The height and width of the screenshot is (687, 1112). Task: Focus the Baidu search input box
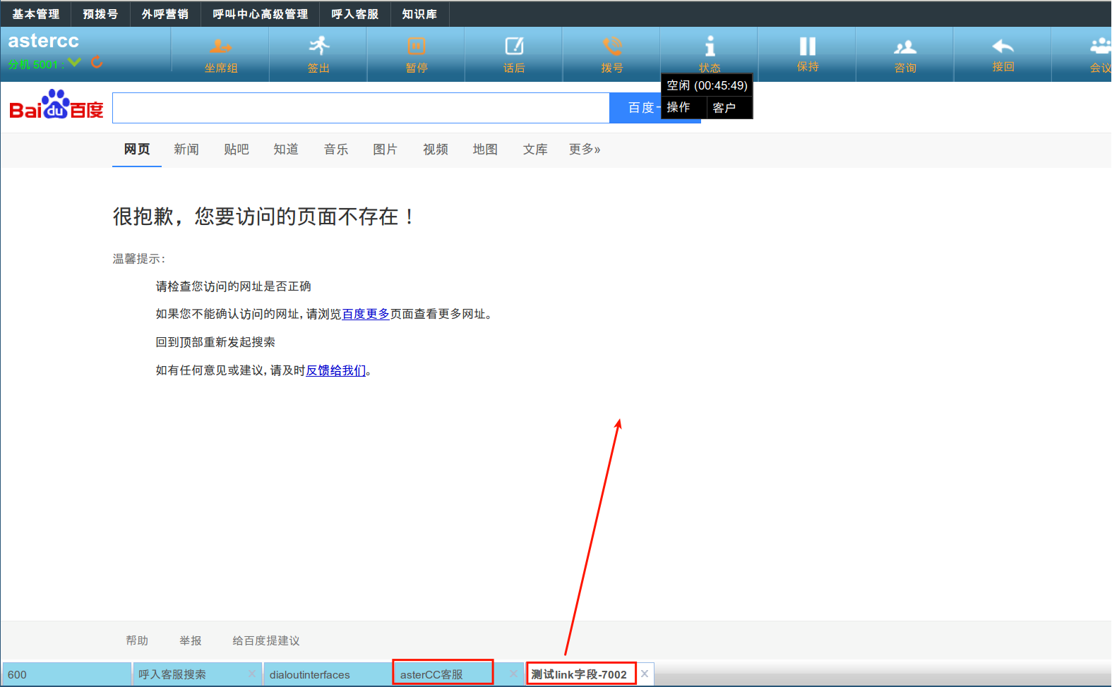(x=360, y=108)
